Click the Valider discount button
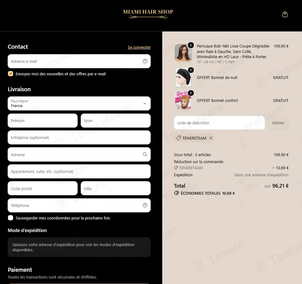Screen dimensions: 302x284 [278, 123]
